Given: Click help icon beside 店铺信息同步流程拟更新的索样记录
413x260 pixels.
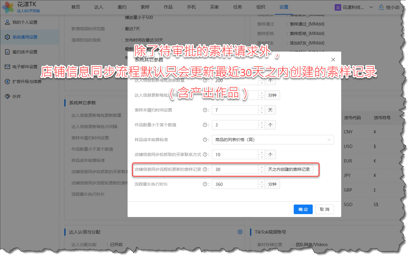Looking at the screenshot, I should click(205, 169).
